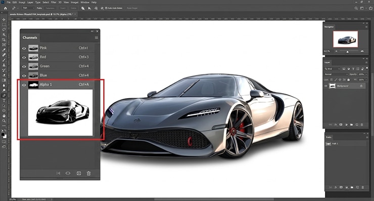Open the Kind filter dropdown in Layers panel
This screenshot has height=201, width=374.
click(x=332, y=69)
